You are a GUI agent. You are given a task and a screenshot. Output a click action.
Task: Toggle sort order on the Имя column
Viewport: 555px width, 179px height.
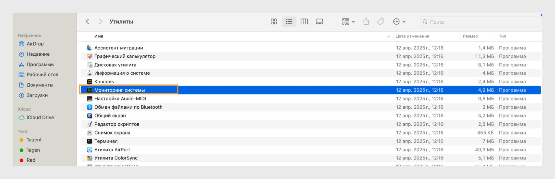[99, 36]
